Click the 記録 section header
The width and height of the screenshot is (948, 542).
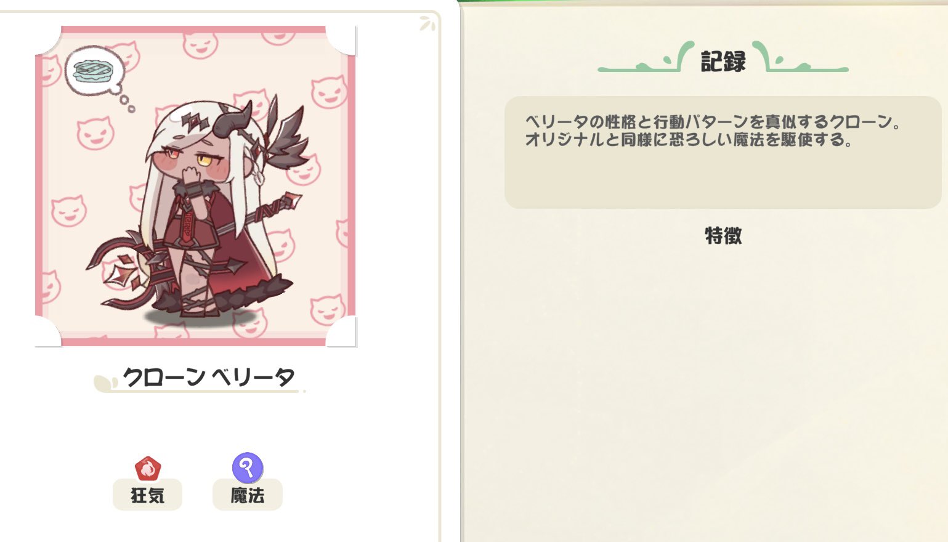pos(723,61)
